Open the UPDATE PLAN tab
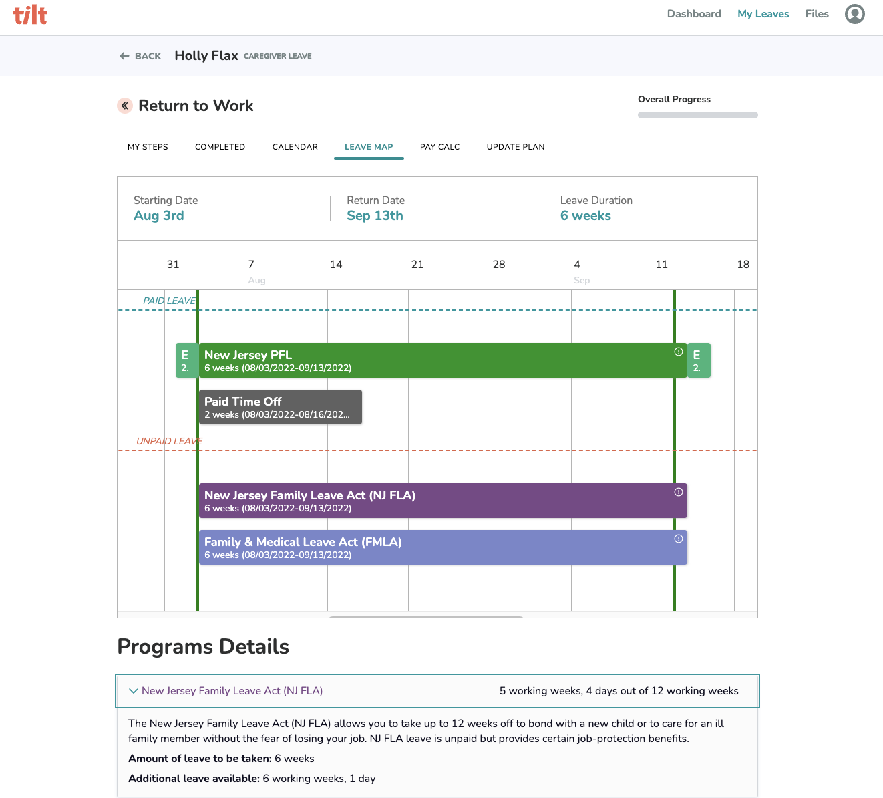Viewport: 883px width, 798px height. click(515, 146)
